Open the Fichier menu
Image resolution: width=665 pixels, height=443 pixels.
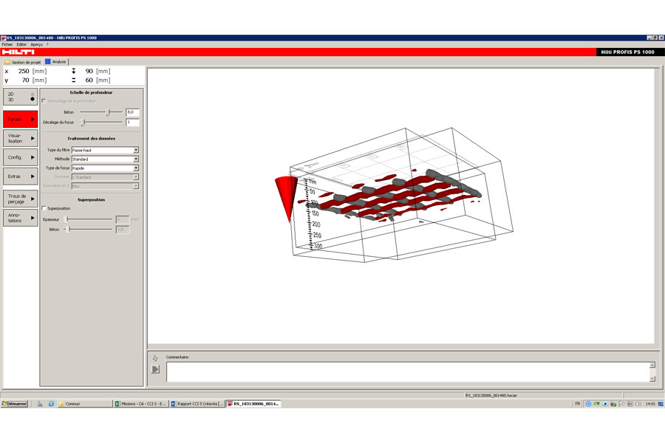7,44
